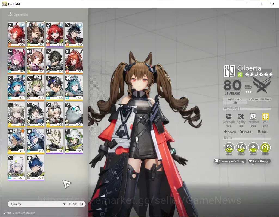Click the Intellect book attribute icon
Viewport: 279px width, 217px height.
253,116
